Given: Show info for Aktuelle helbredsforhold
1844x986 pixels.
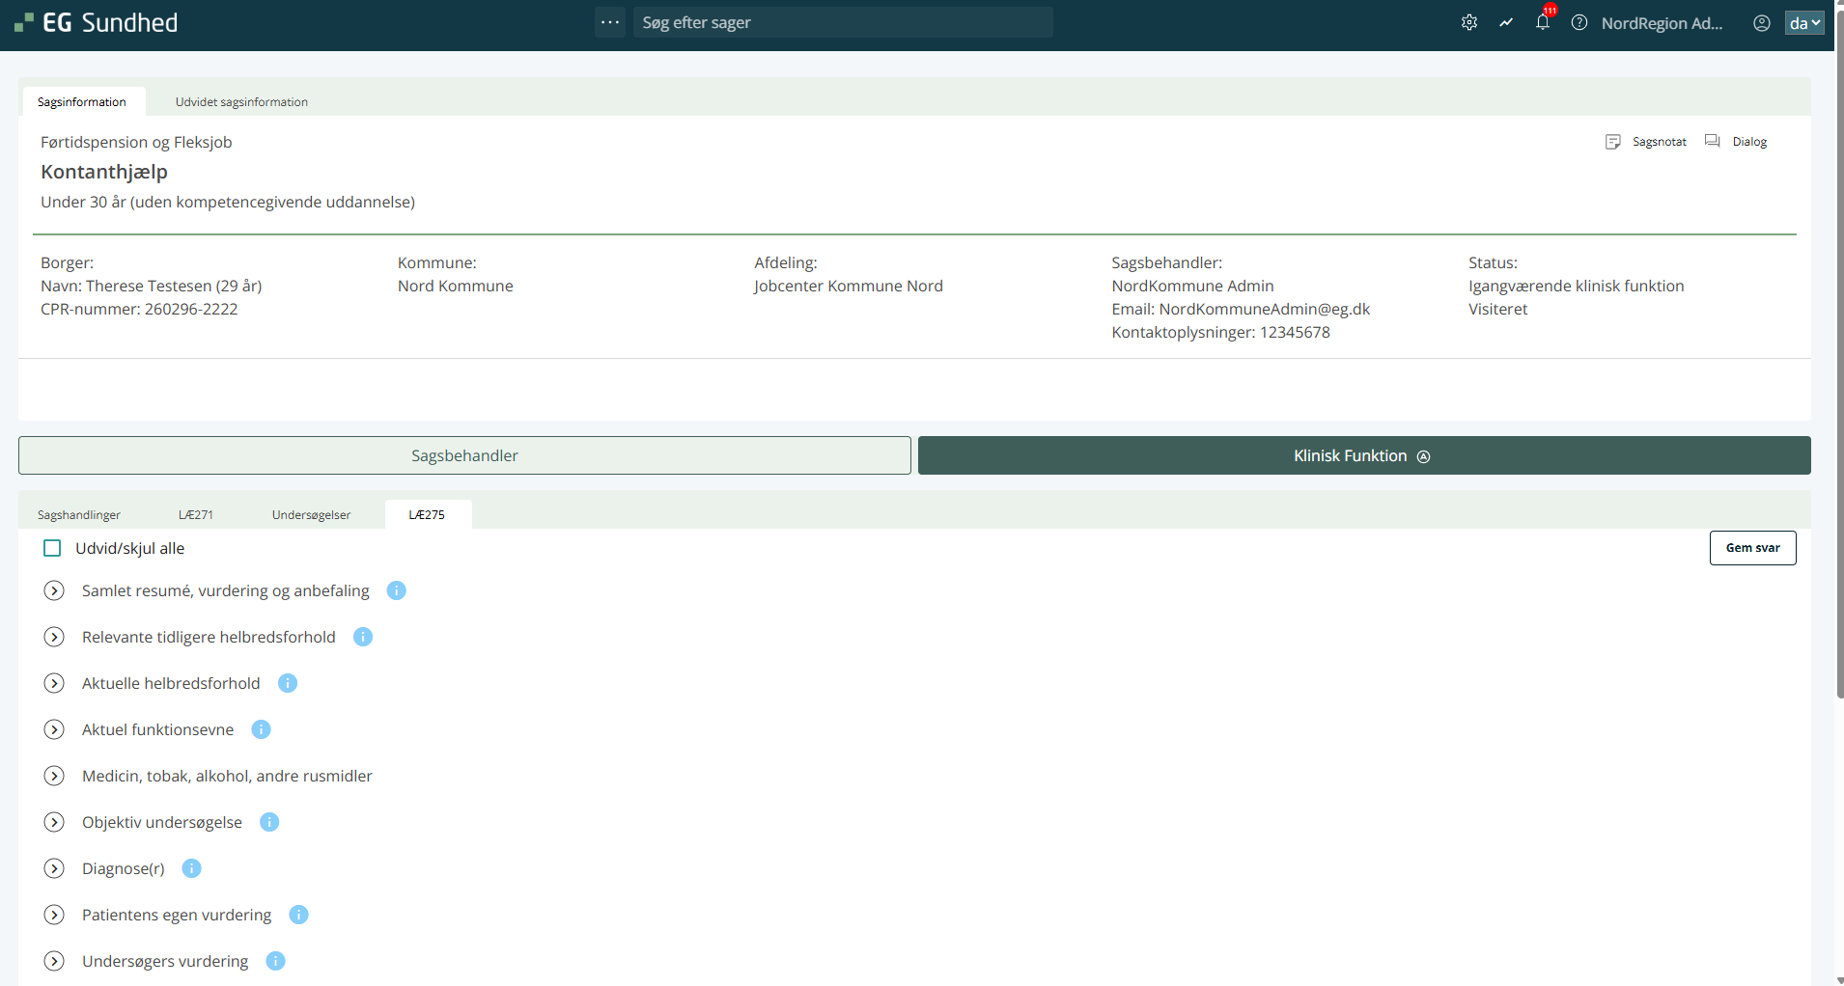Looking at the screenshot, I should click(x=287, y=683).
